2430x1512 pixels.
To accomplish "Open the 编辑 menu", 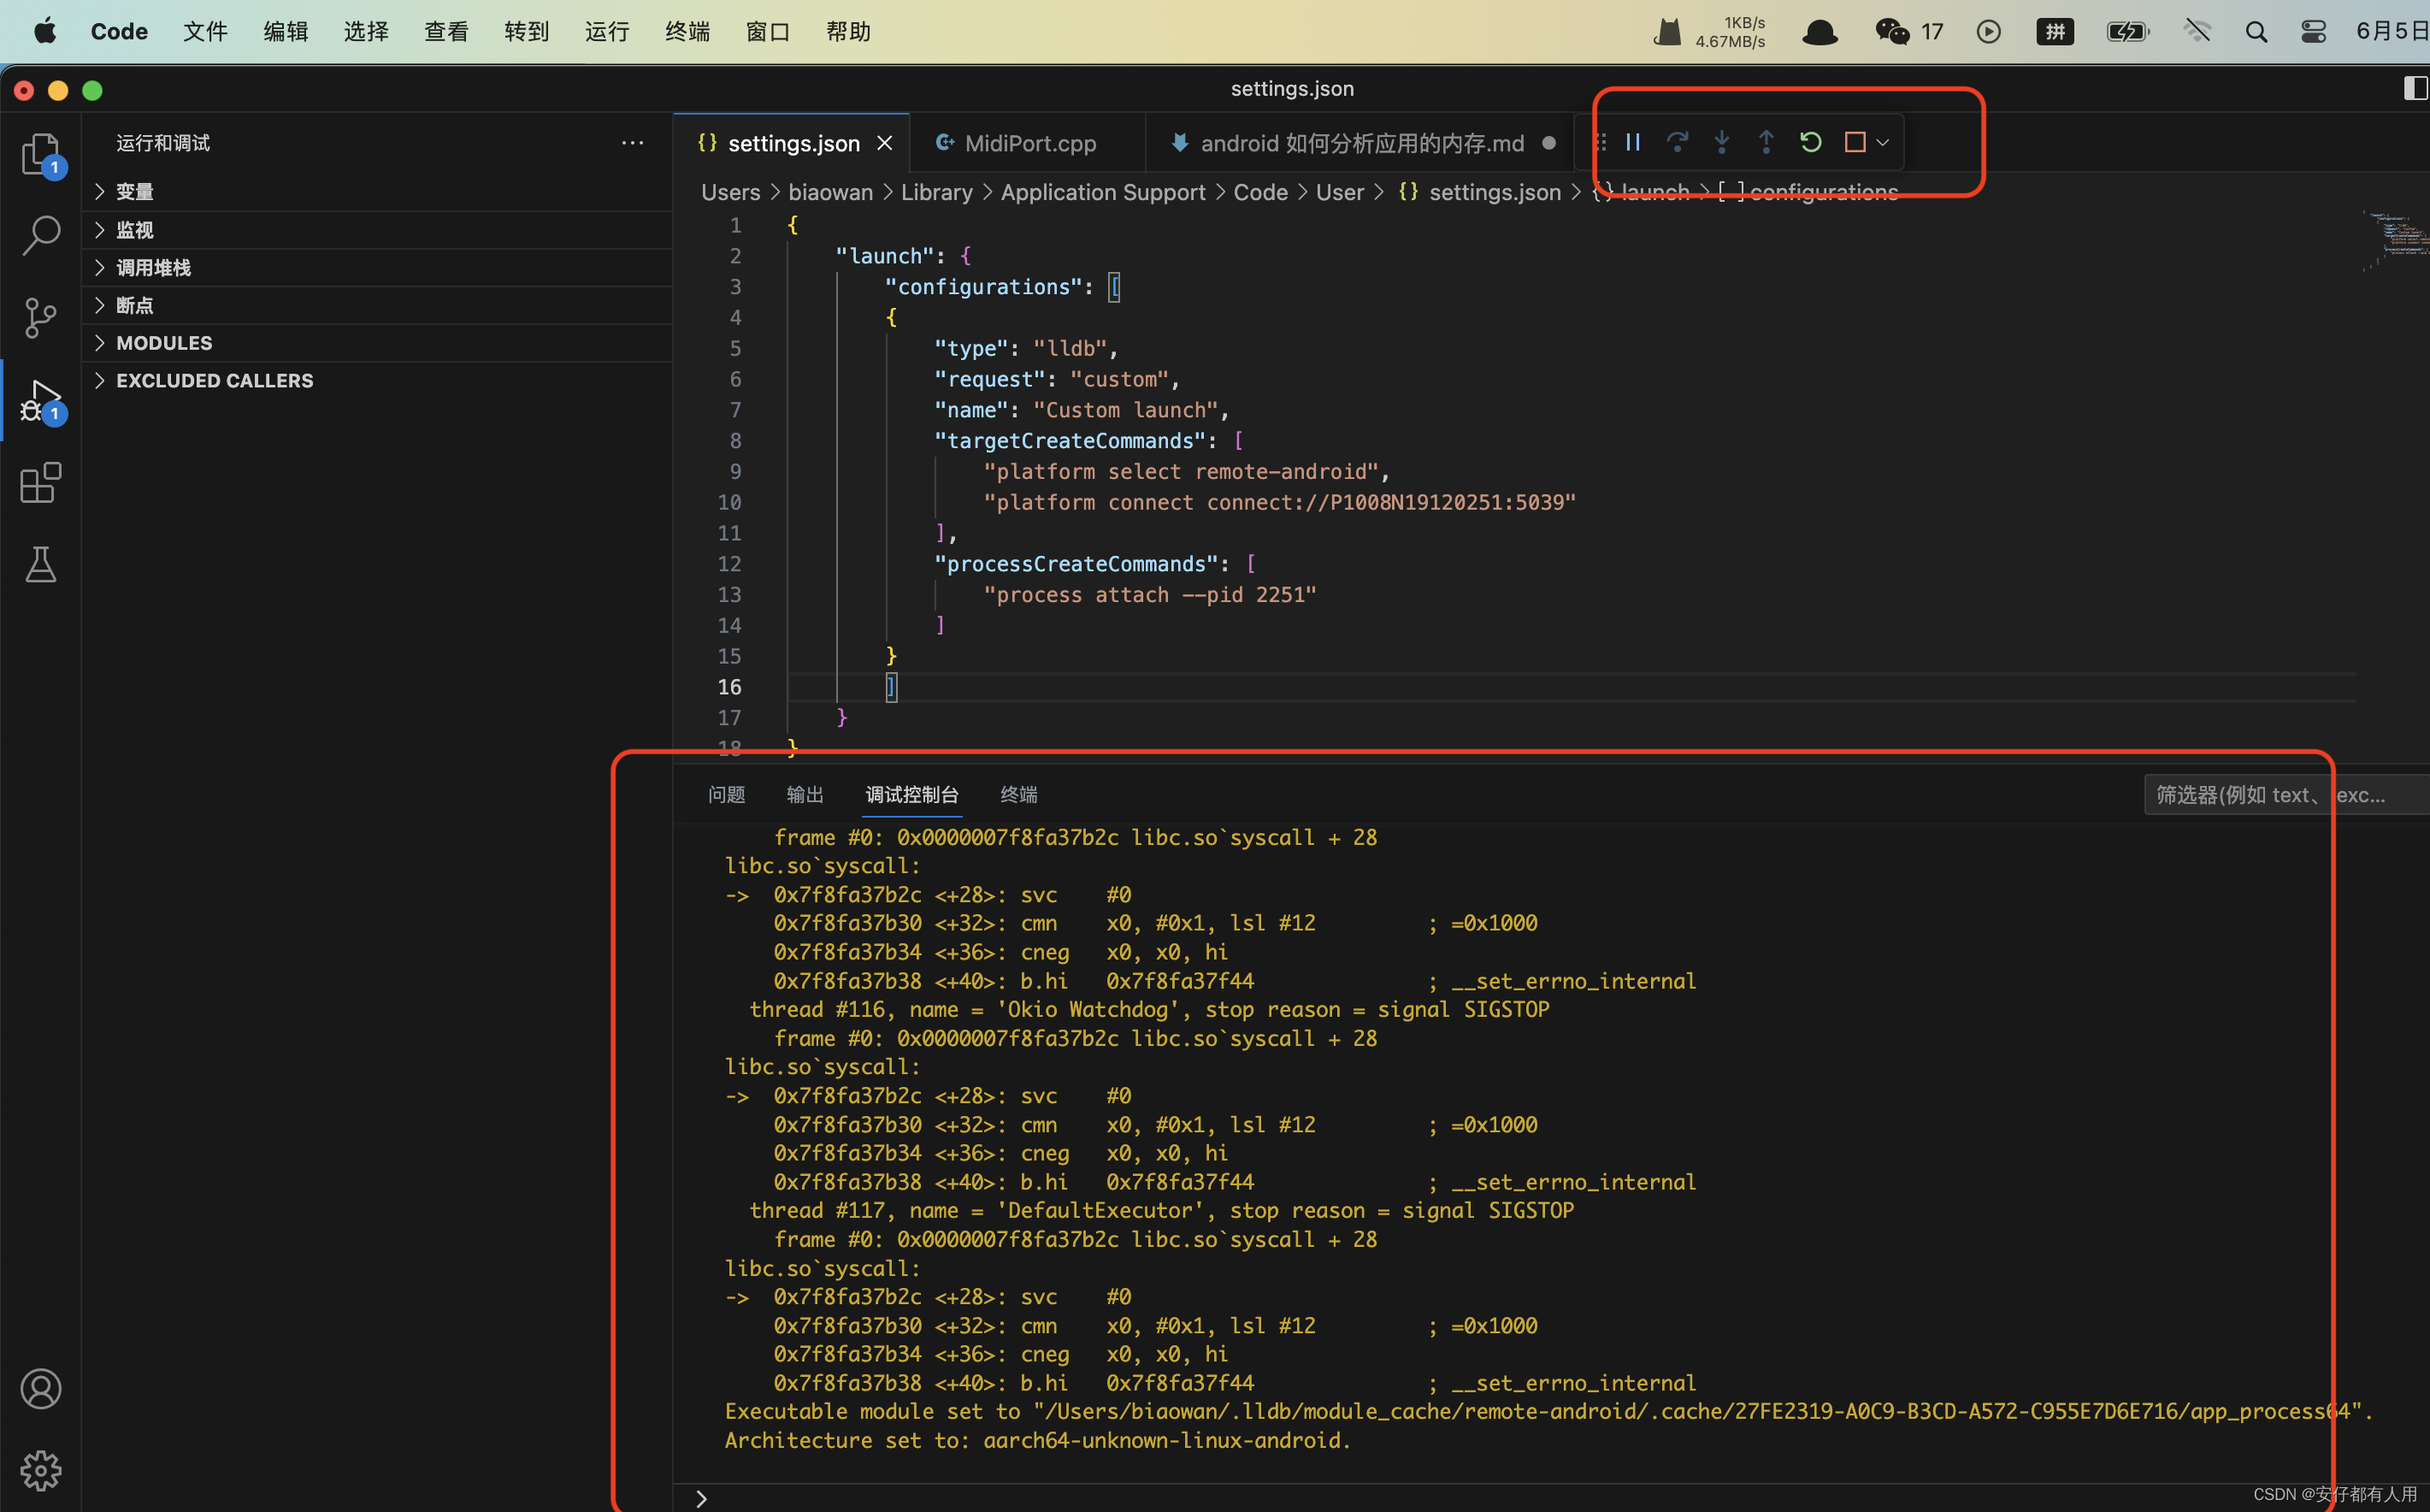I will click(x=286, y=31).
